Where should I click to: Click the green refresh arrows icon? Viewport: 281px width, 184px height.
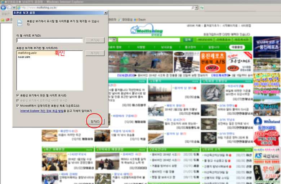click(202, 8)
